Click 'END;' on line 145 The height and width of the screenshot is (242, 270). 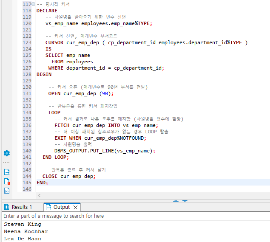coord(42,183)
